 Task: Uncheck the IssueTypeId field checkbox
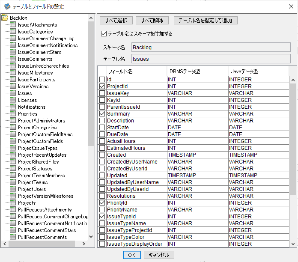coord(102,216)
